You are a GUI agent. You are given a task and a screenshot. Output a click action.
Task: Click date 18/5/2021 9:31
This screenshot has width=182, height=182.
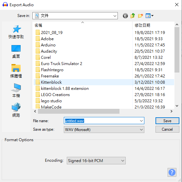[149, 70]
